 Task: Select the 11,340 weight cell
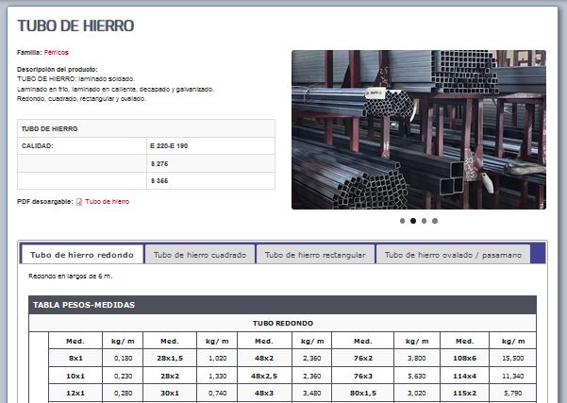click(513, 376)
